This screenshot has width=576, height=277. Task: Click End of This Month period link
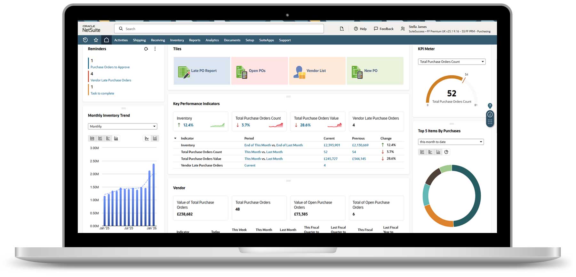tap(258, 145)
